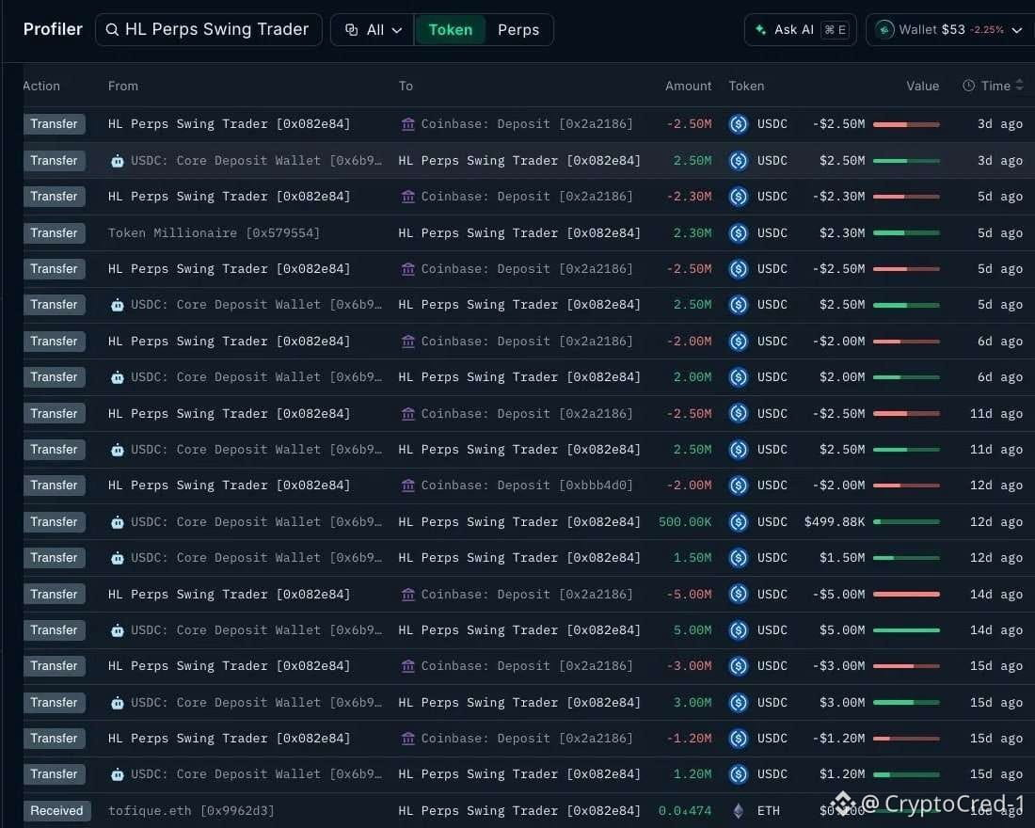Click USDC token icon in -3.00M row
Screen dimensions: 1035x828
coord(739,665)
